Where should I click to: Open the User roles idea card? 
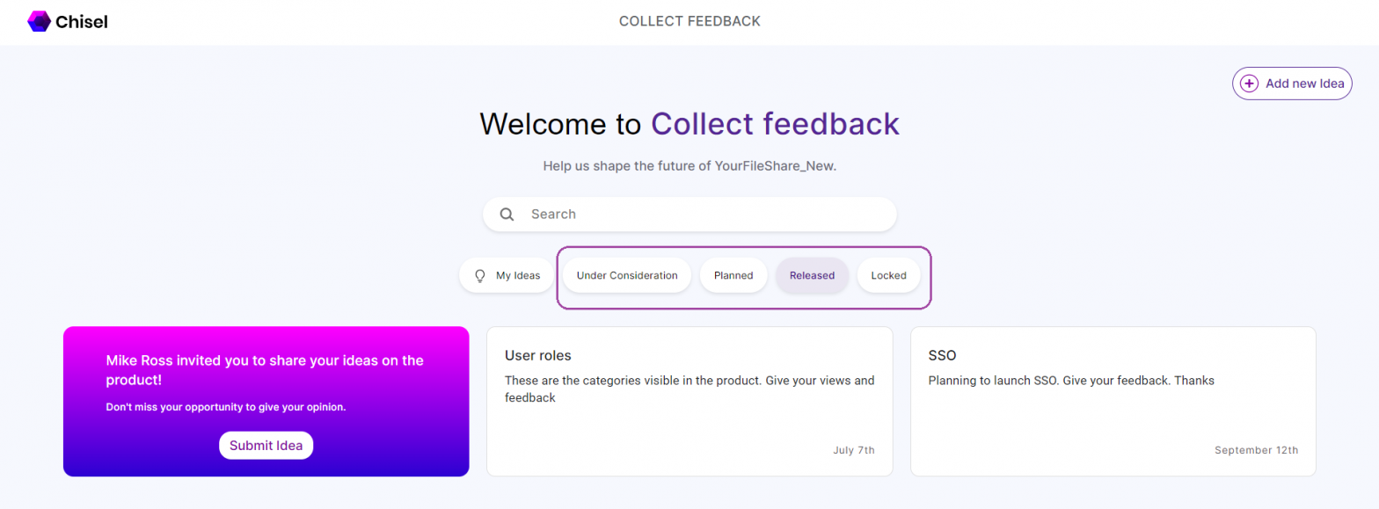(x=689, y=399)
